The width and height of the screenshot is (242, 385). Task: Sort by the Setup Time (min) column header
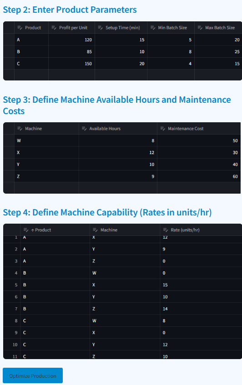click(x=121, y=28)
